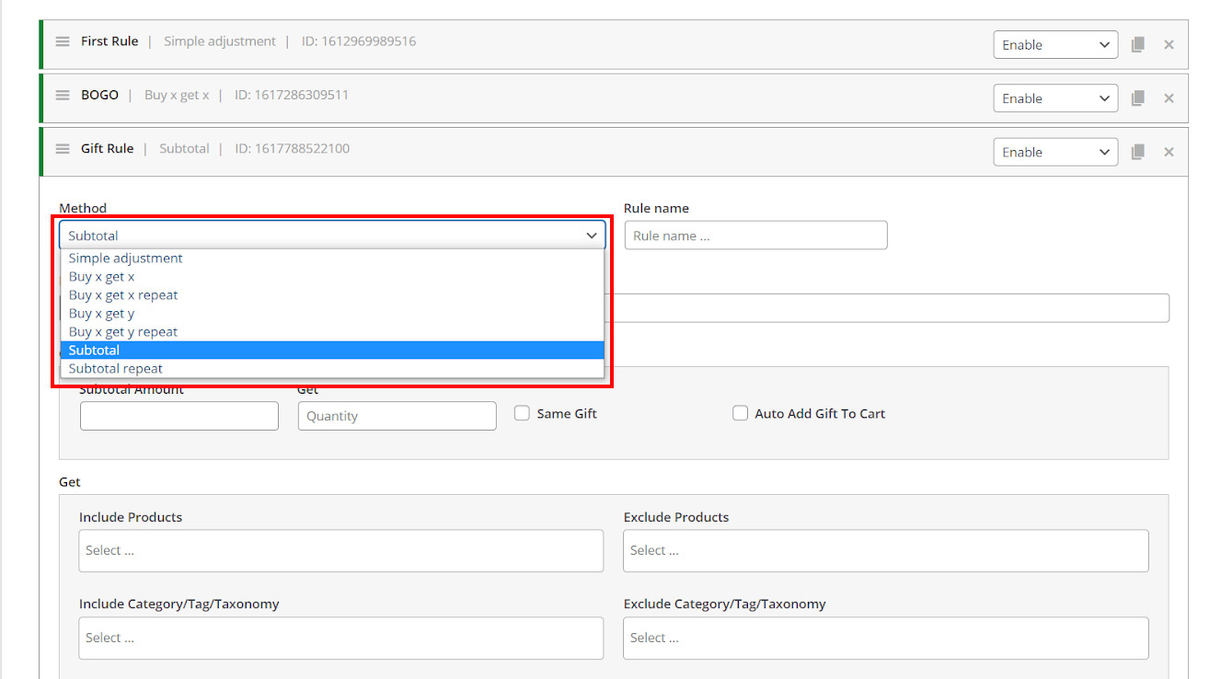1221x679 pixels.
Task: Delete the Gift Rule with X icon
Action: point(1169,152)
